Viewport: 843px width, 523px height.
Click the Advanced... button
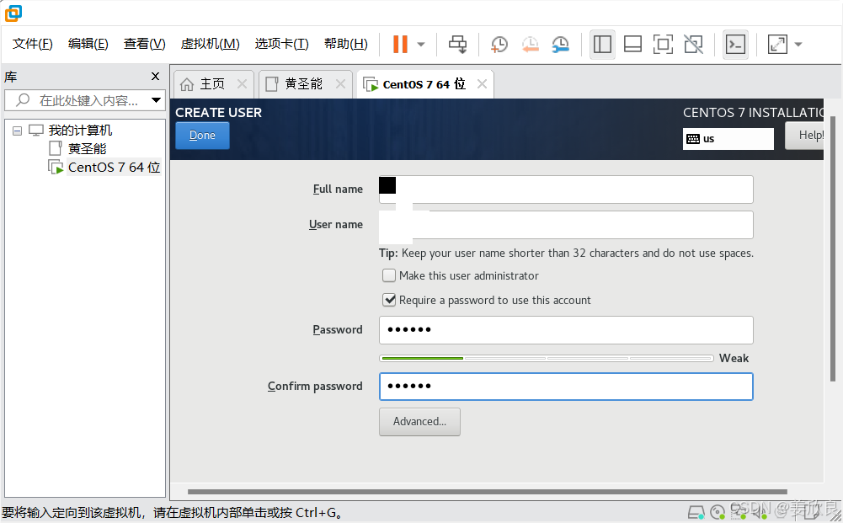coord(419,421)
